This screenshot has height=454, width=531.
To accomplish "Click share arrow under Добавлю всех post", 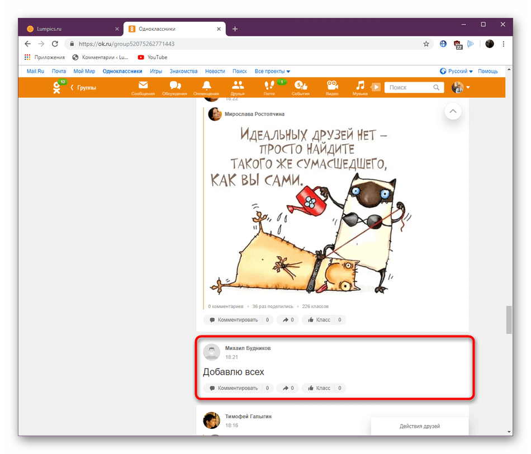I will point(287,388).
